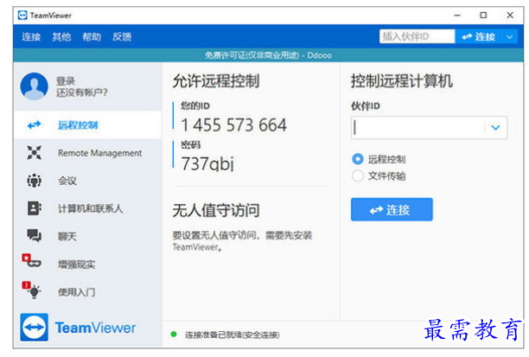Click your ID number 1 455 573 664
Viewport: 529px width, 357px height.
click(233, 124)
